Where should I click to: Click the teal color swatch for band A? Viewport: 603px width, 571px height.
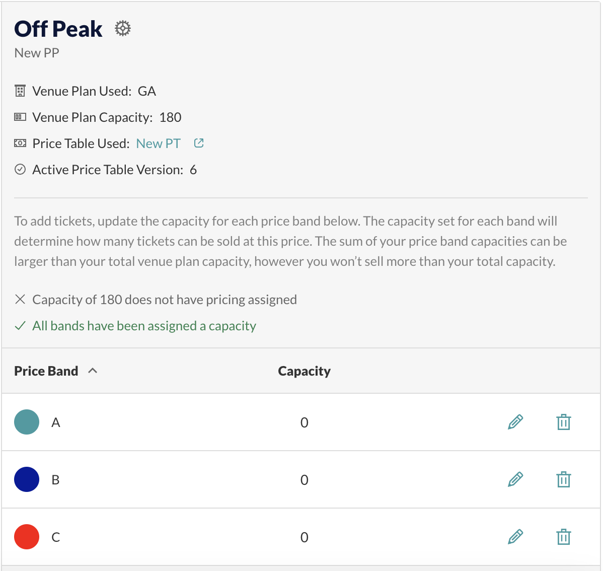(x=27, y=422)
